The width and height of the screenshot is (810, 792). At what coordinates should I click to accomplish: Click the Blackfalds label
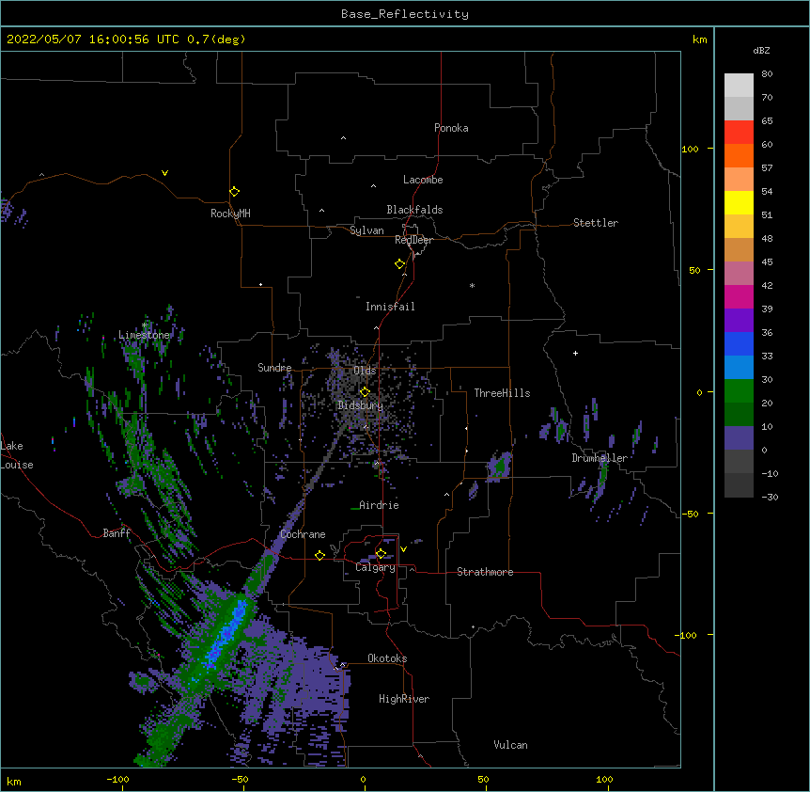point(414,210)
